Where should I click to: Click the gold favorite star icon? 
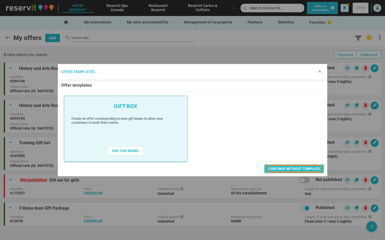pos(369,38)
